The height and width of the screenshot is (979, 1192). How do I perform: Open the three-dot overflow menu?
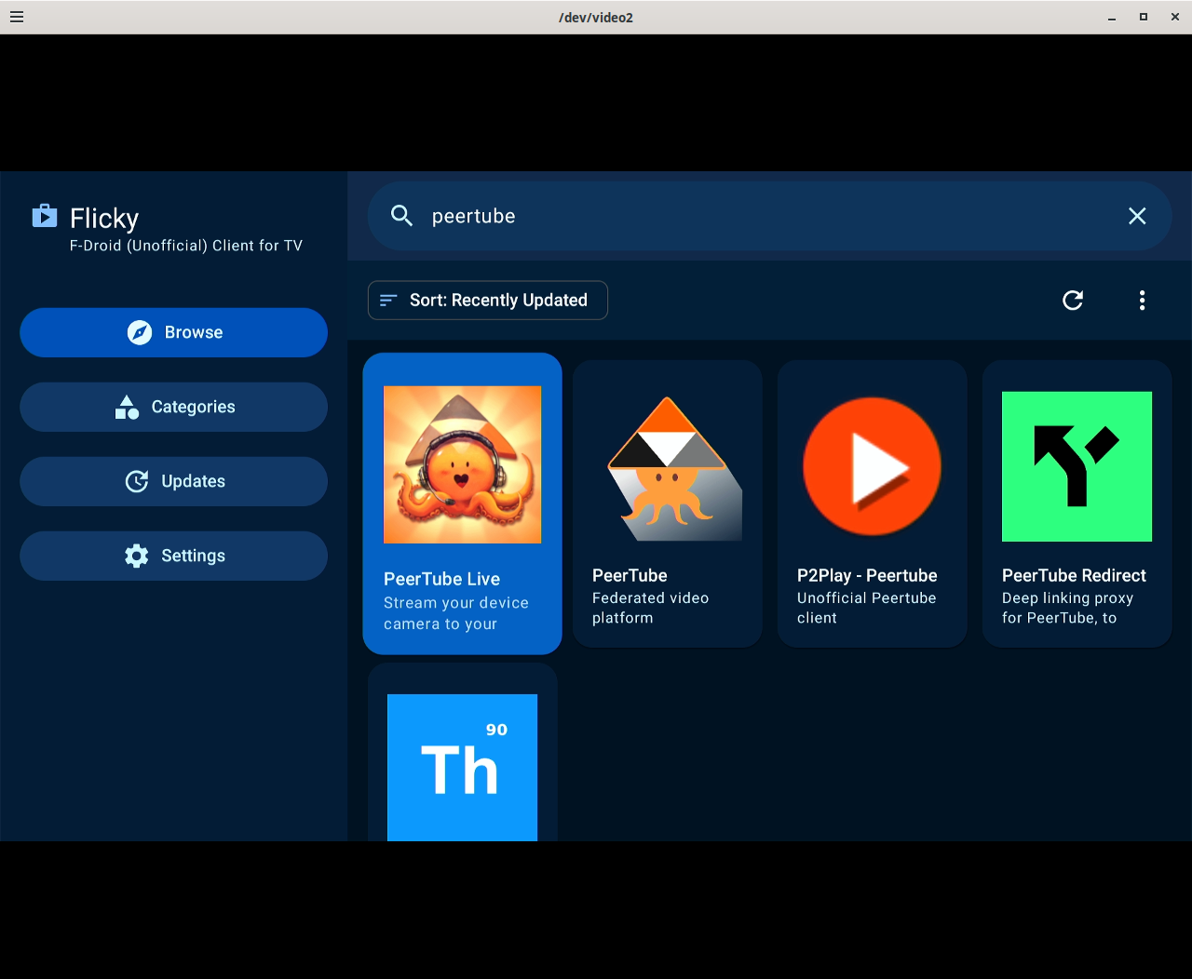point(1142,300)
